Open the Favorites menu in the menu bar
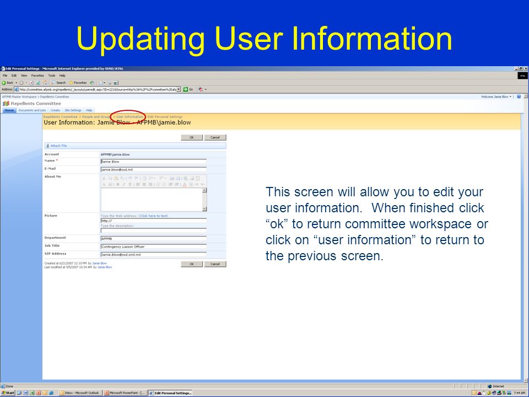Image resolution: width=529 pixels, height=397 pixels. click(x=37, y=76)
